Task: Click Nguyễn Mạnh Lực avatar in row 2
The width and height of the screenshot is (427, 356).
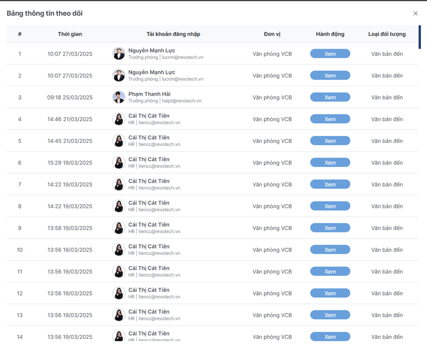Action: [119, 75]
